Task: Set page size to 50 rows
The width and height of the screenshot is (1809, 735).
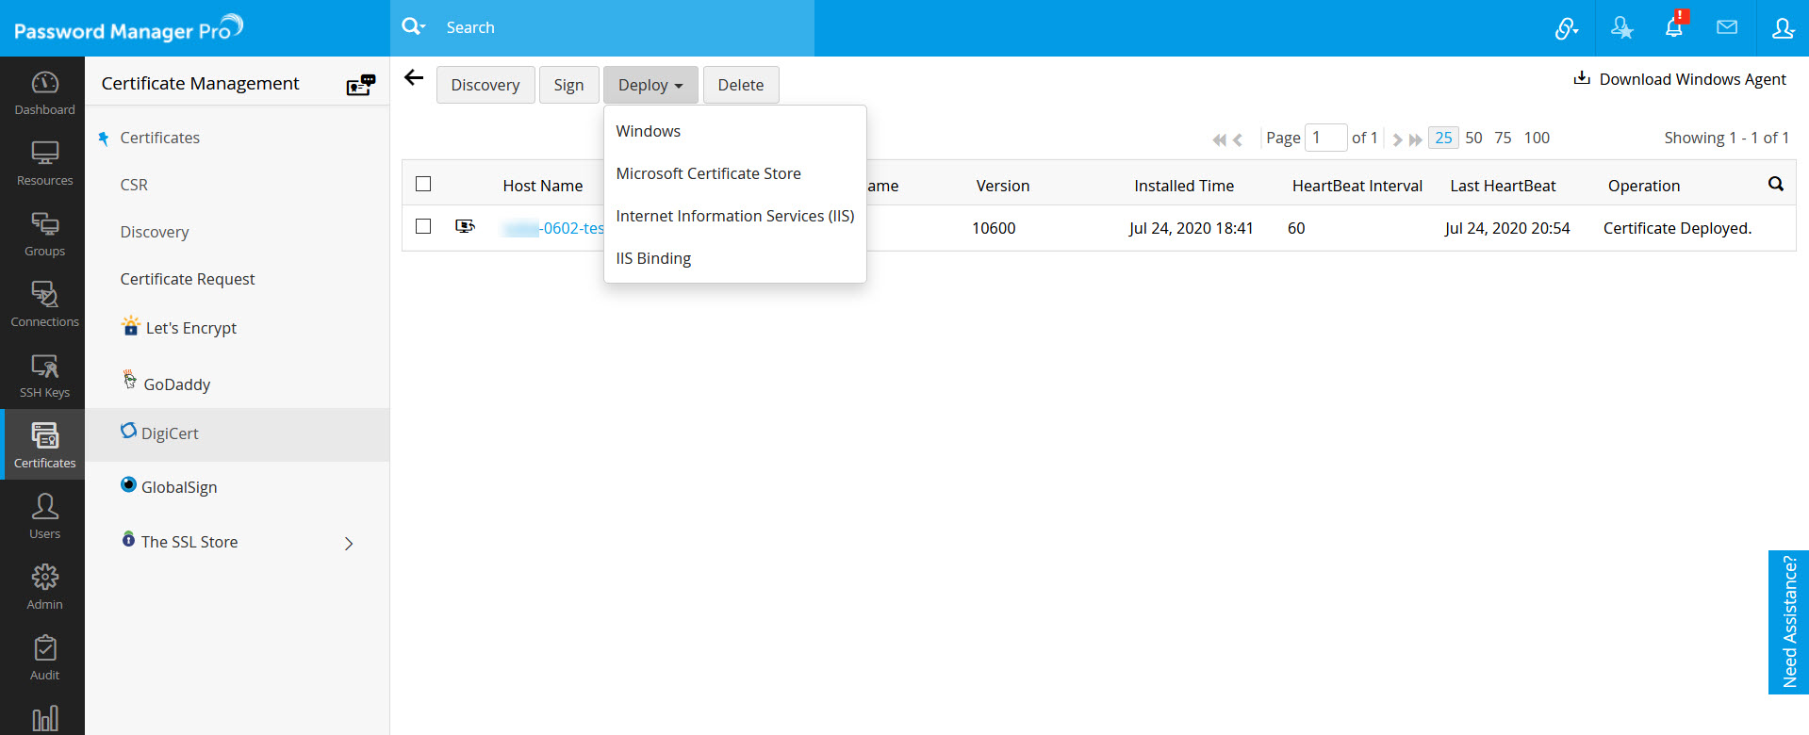Action: tap(1473, 138)
